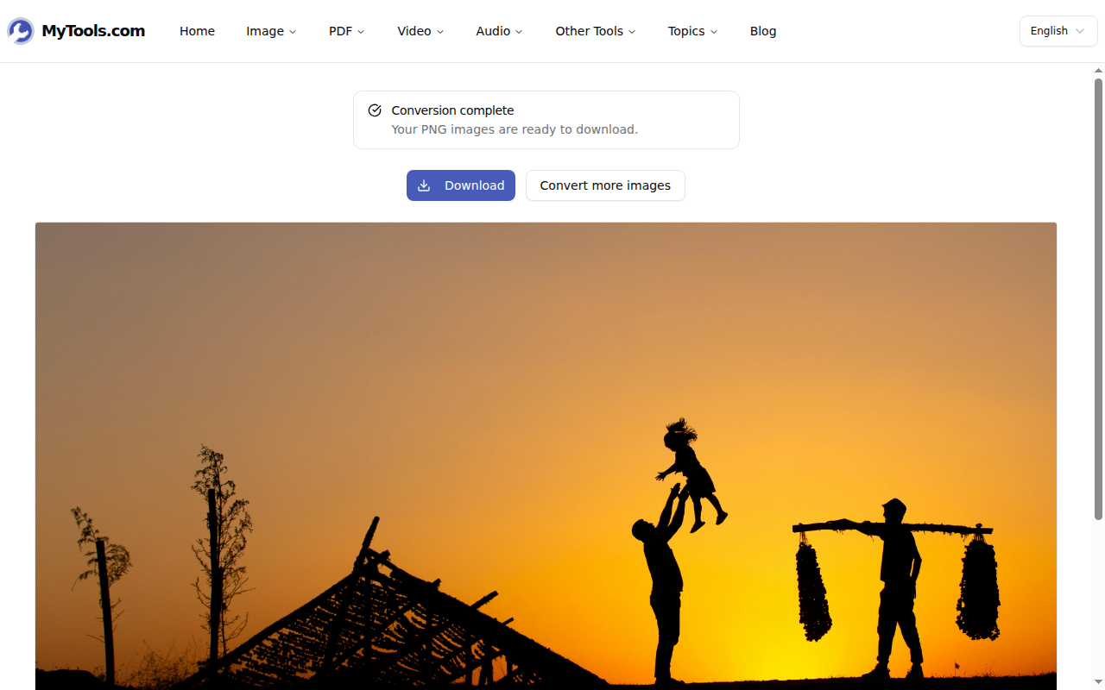Click the page vertical scrollbar thumb
Image resolution: width=1105 pixels, height=690 pixels.
click(1098, 298)
